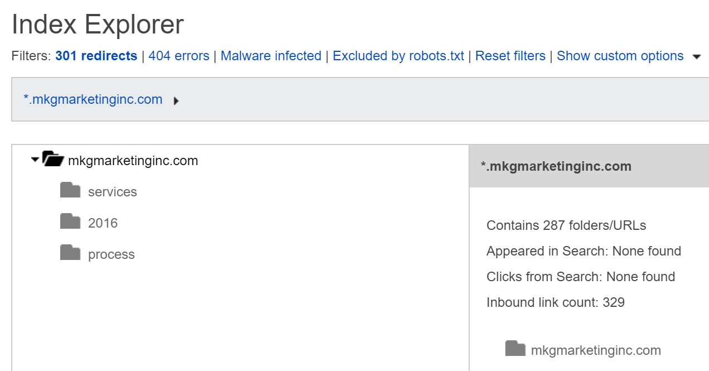Open the *.mkgmarketinginc.com breadcrumb link
The width and height of the screenshot is (709, 371).
(93, 100)
